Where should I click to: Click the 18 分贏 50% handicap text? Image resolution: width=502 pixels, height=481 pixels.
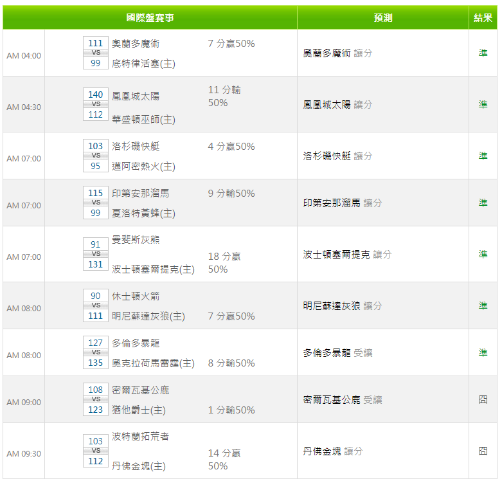tap(224, 262)
